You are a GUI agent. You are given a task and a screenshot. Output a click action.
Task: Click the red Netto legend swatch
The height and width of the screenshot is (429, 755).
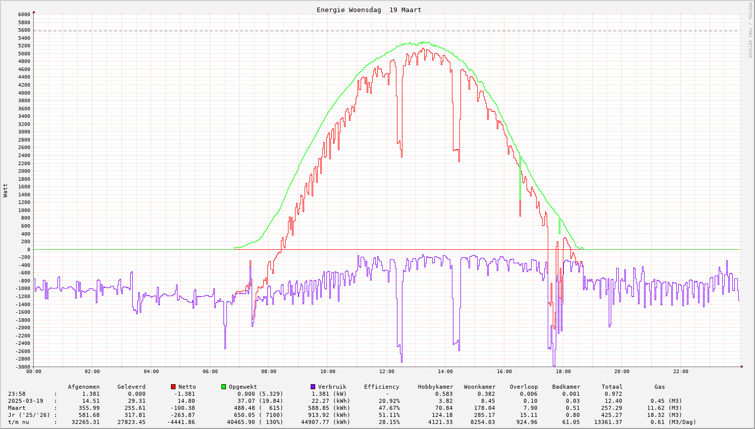coord(173,387)
